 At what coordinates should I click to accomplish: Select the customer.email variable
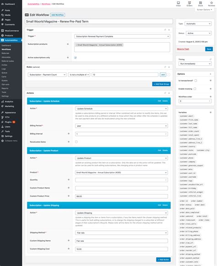point(186,116)
